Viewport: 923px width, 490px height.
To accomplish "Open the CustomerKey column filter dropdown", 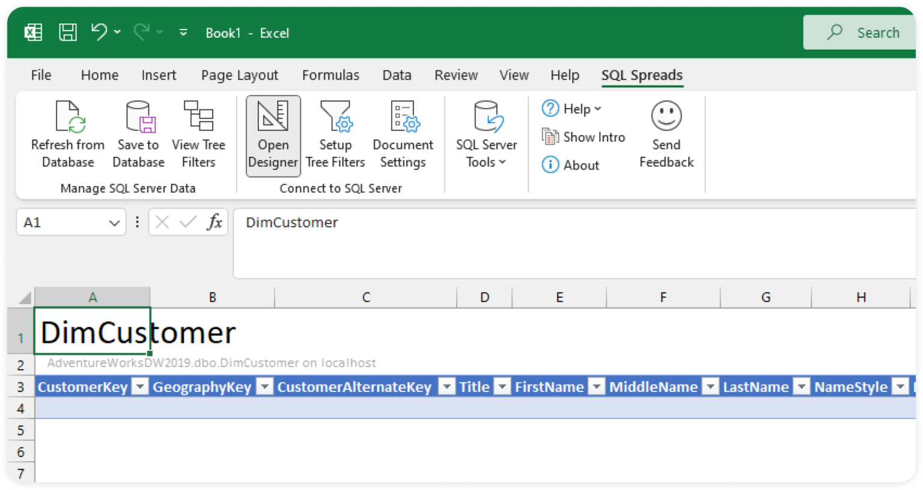I will click(140, 387).
